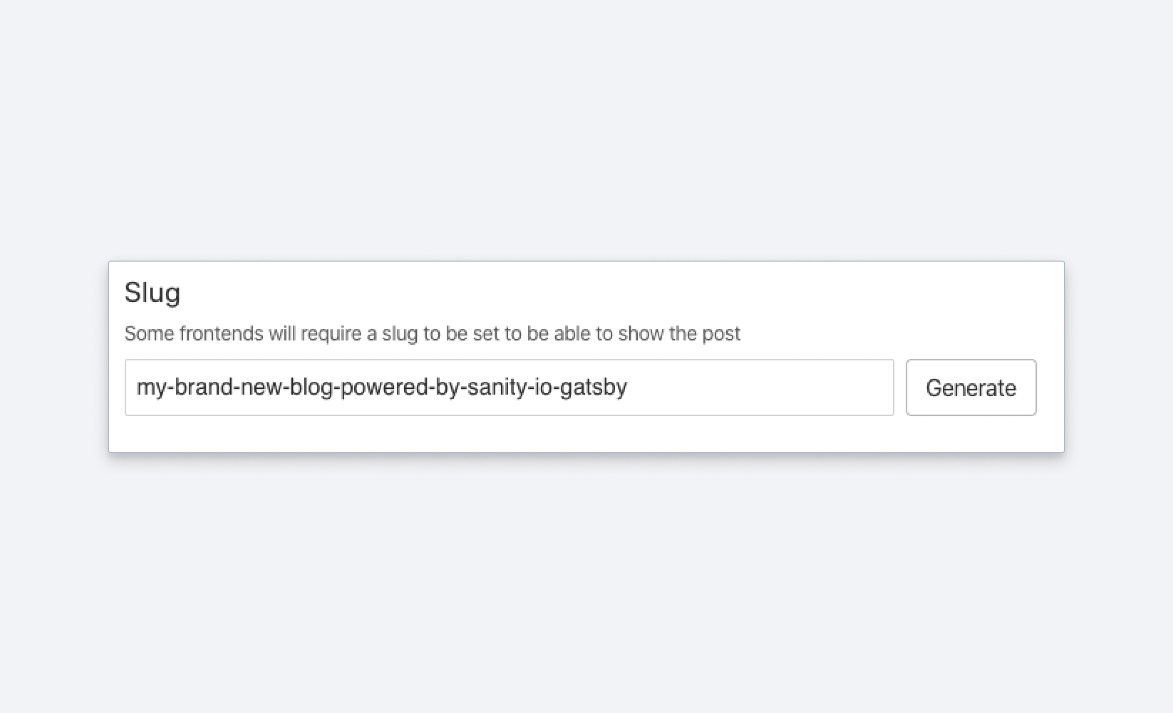Click "require" in the helper text
The height and width of the screenshot is (713, 1173).
pos(331,333)
